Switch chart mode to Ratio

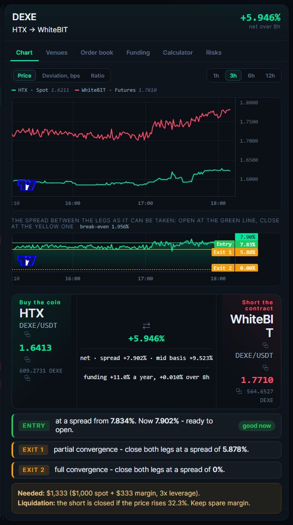[97, 76]
